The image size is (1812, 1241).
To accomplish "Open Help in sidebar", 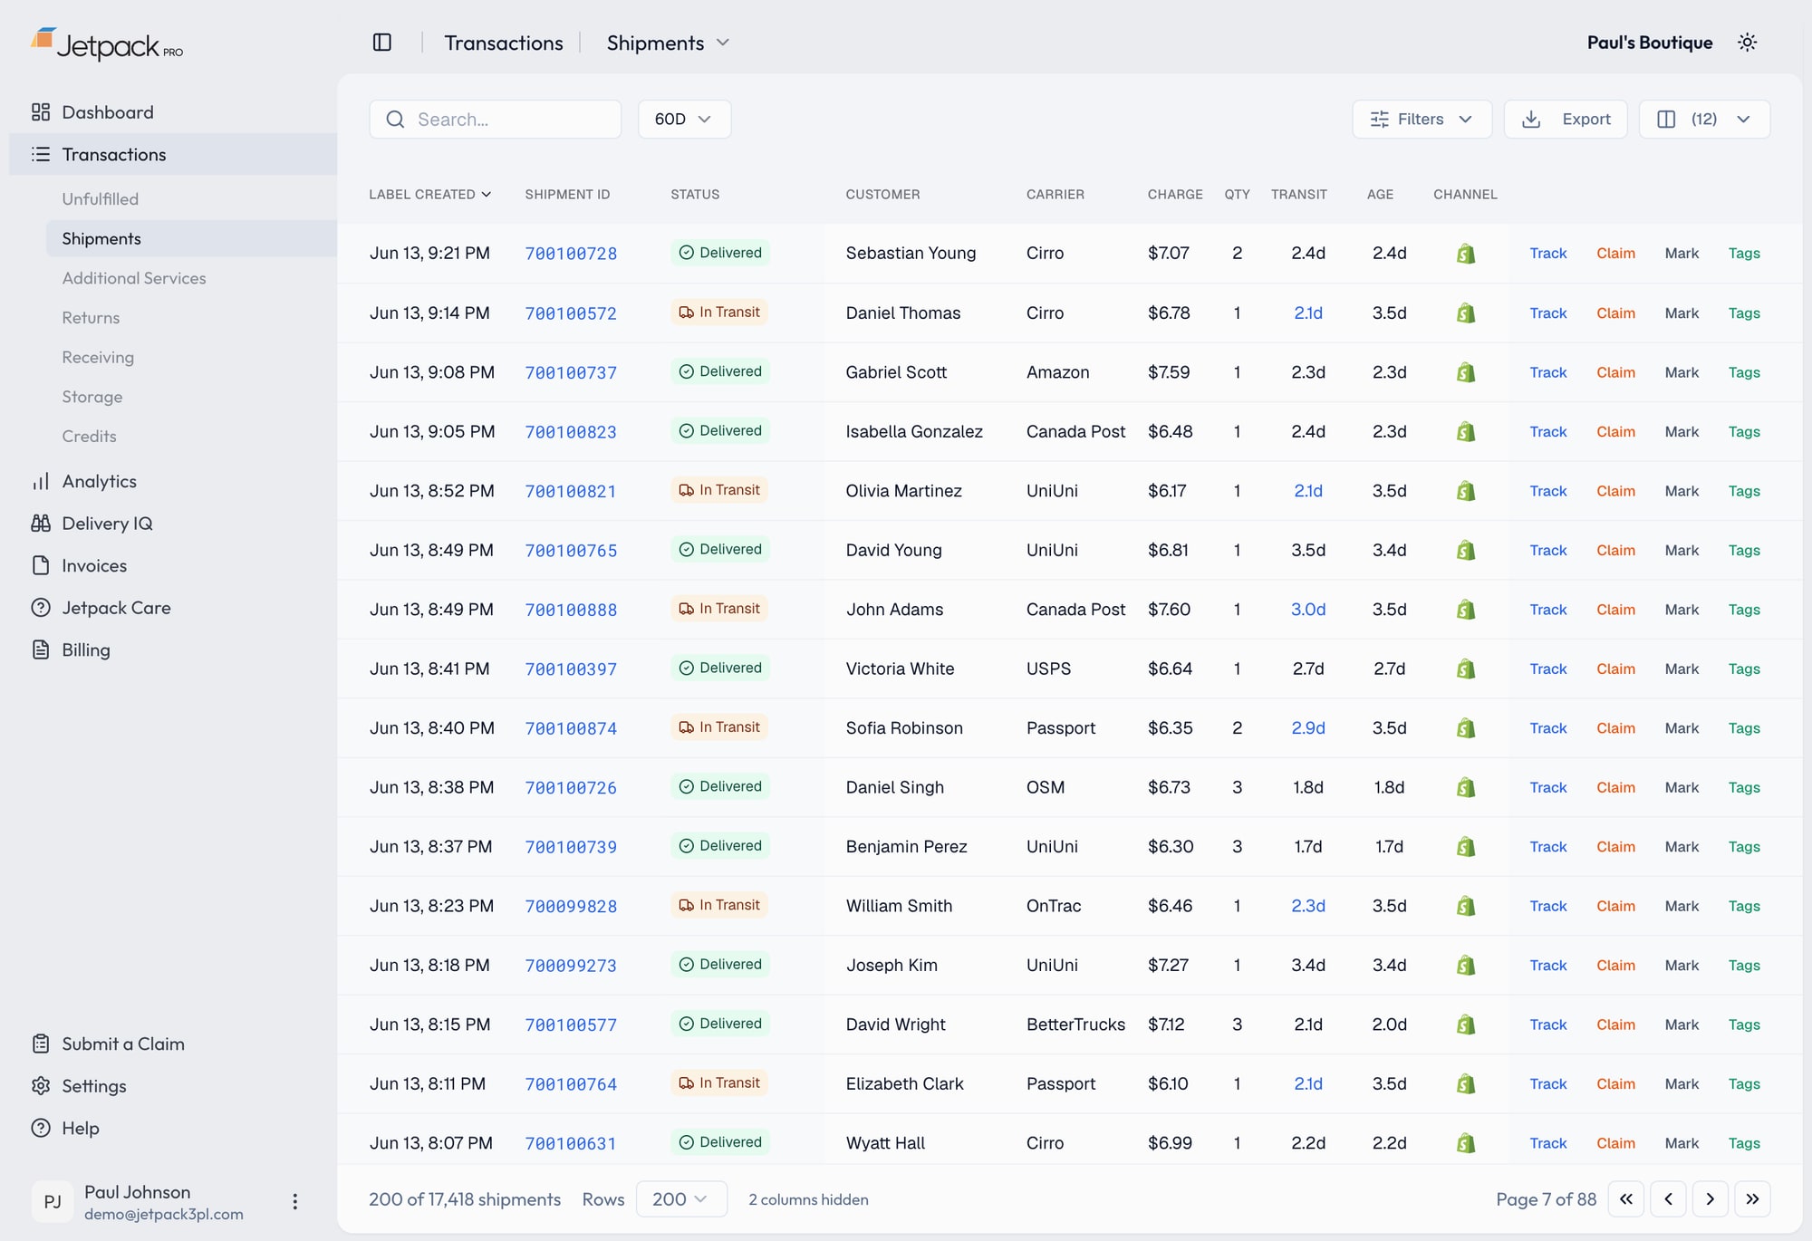I will pos(80,1128).
